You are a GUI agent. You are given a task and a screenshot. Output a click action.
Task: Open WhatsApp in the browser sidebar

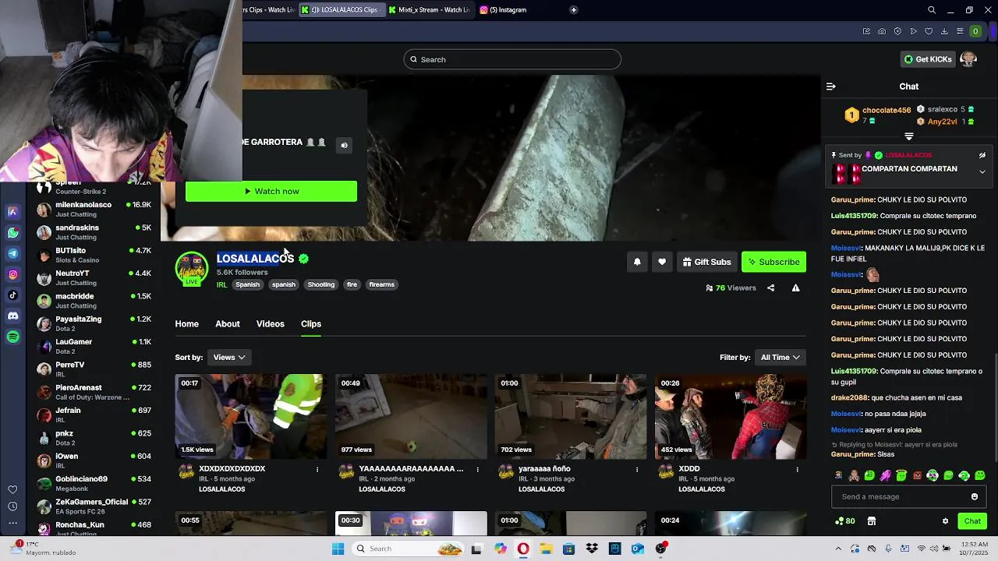coord(12,233)
